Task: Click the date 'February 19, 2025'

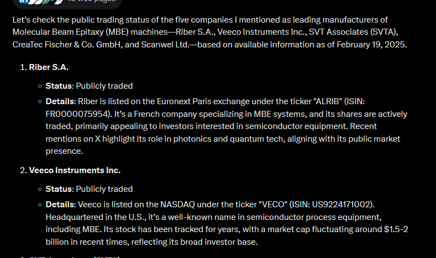Action: pos(371,45)
